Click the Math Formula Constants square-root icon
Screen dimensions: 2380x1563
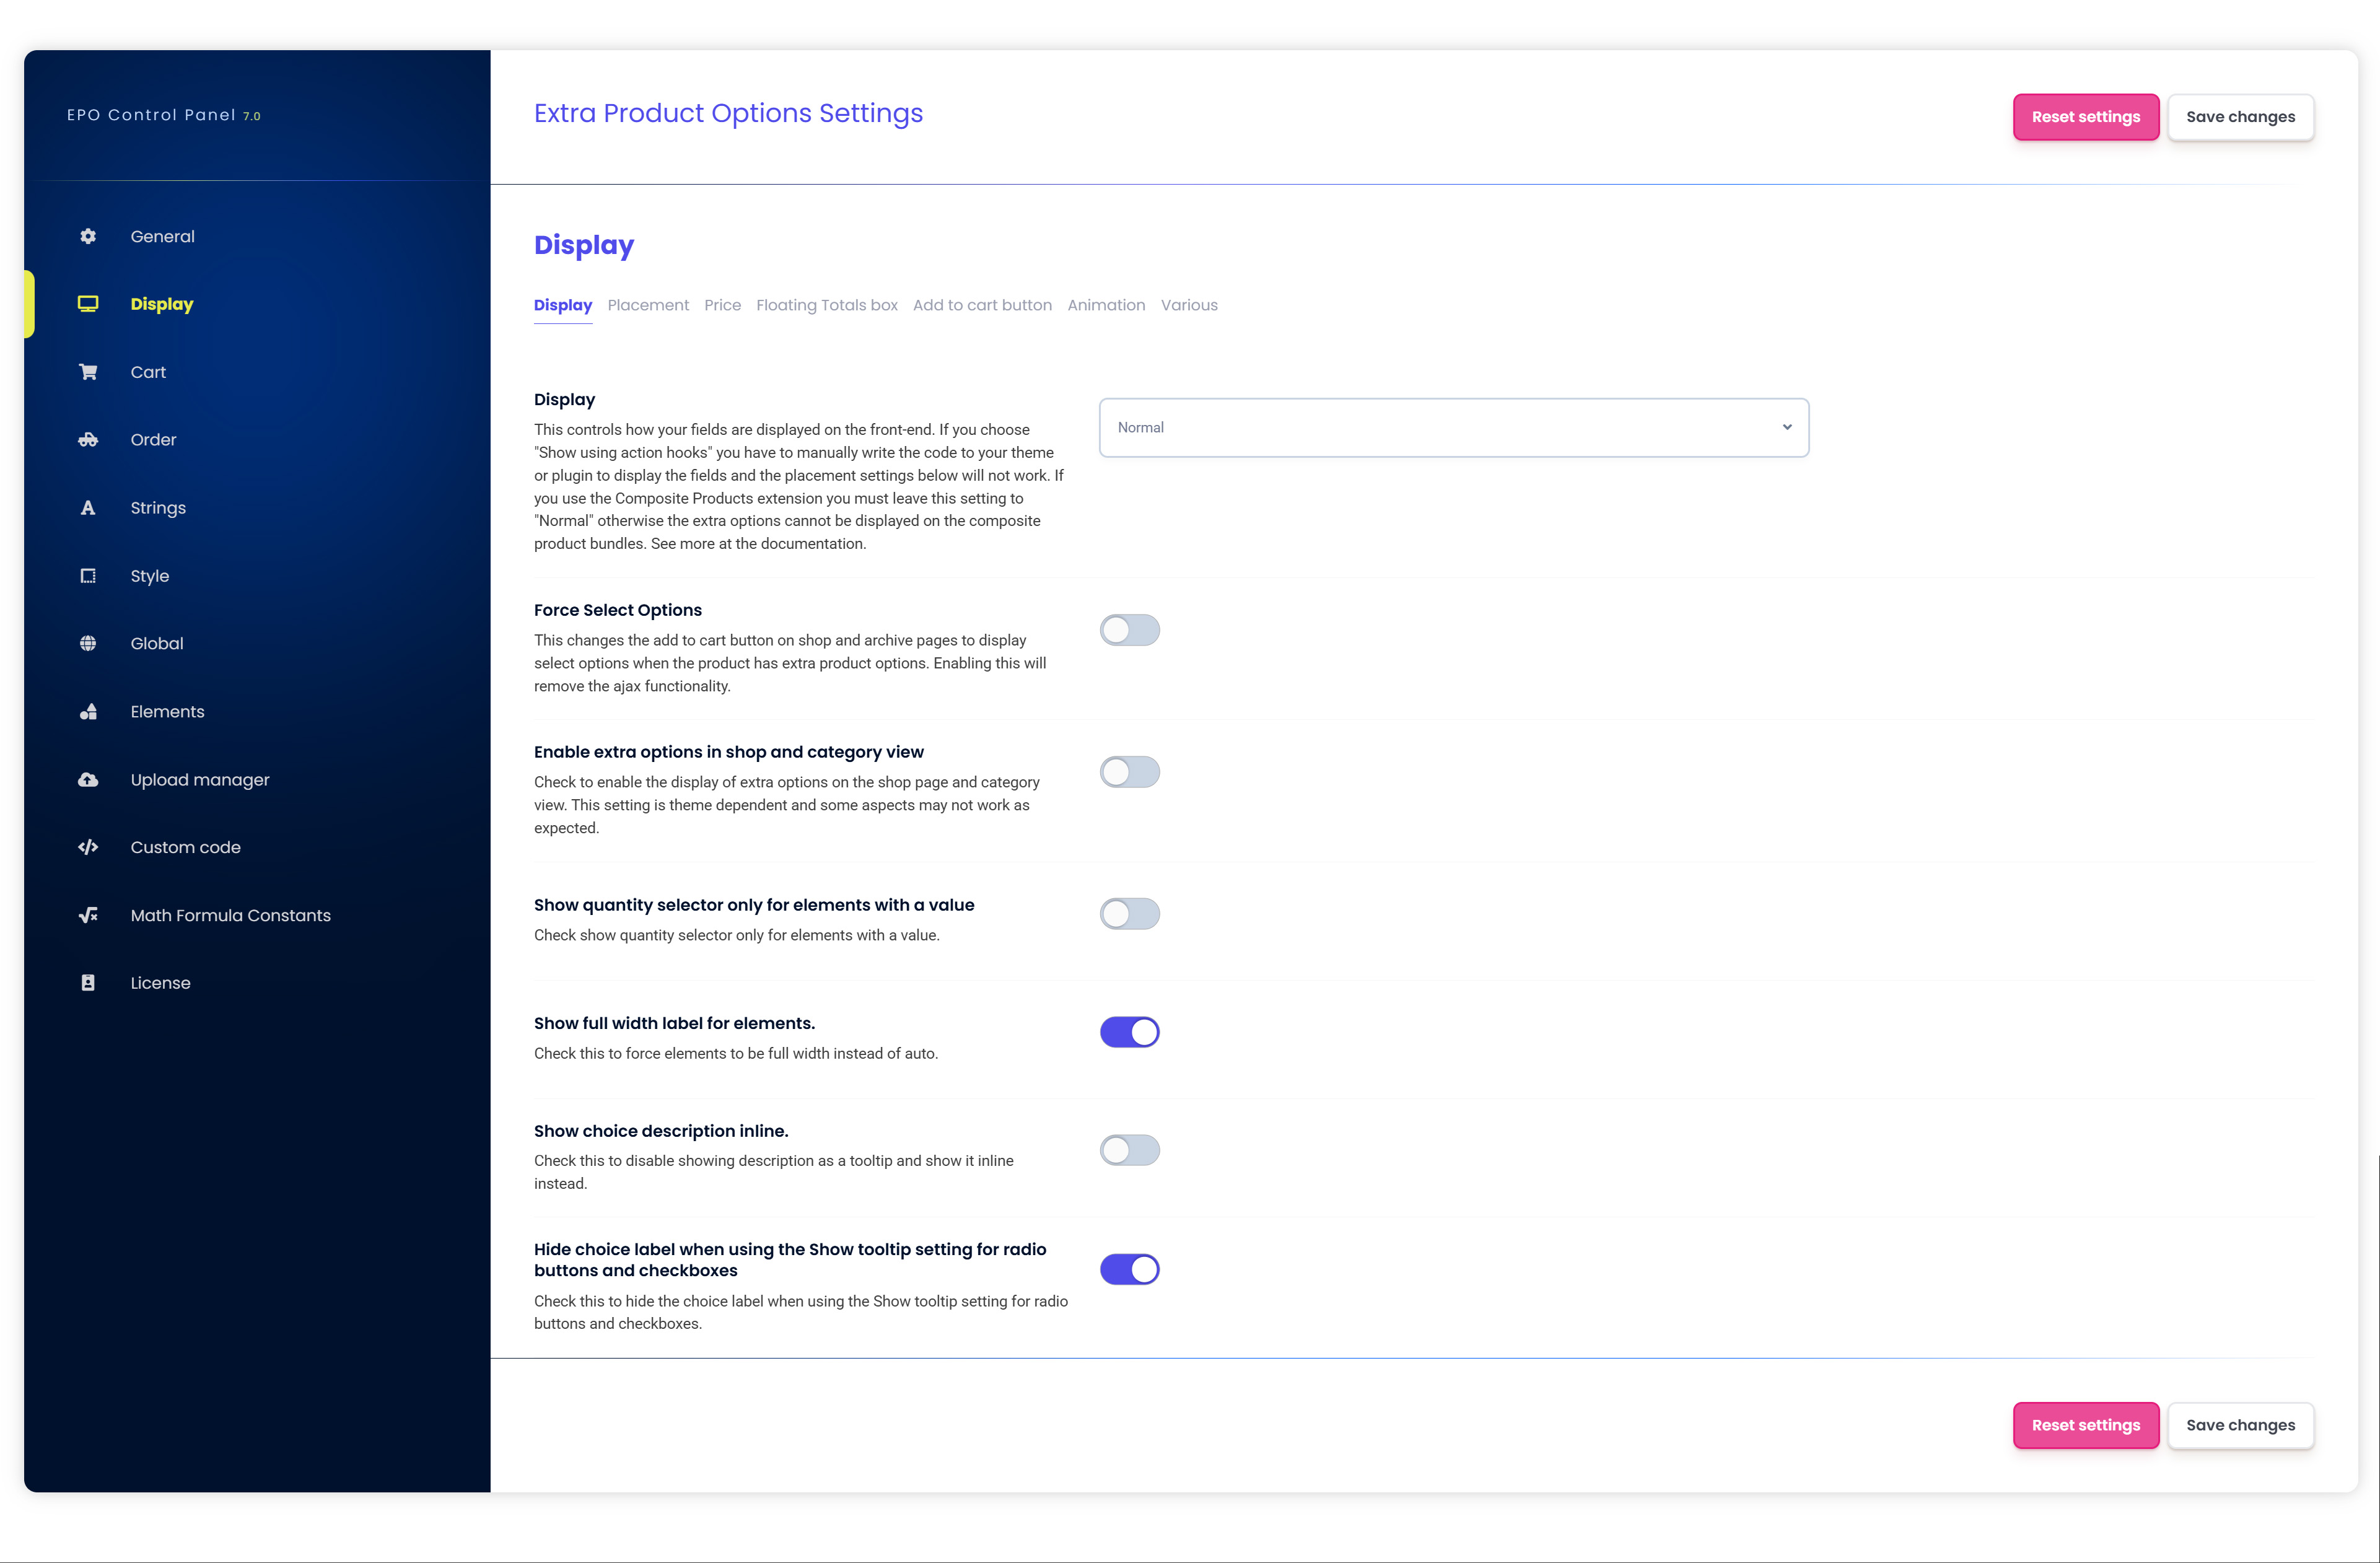click(88, 915)
